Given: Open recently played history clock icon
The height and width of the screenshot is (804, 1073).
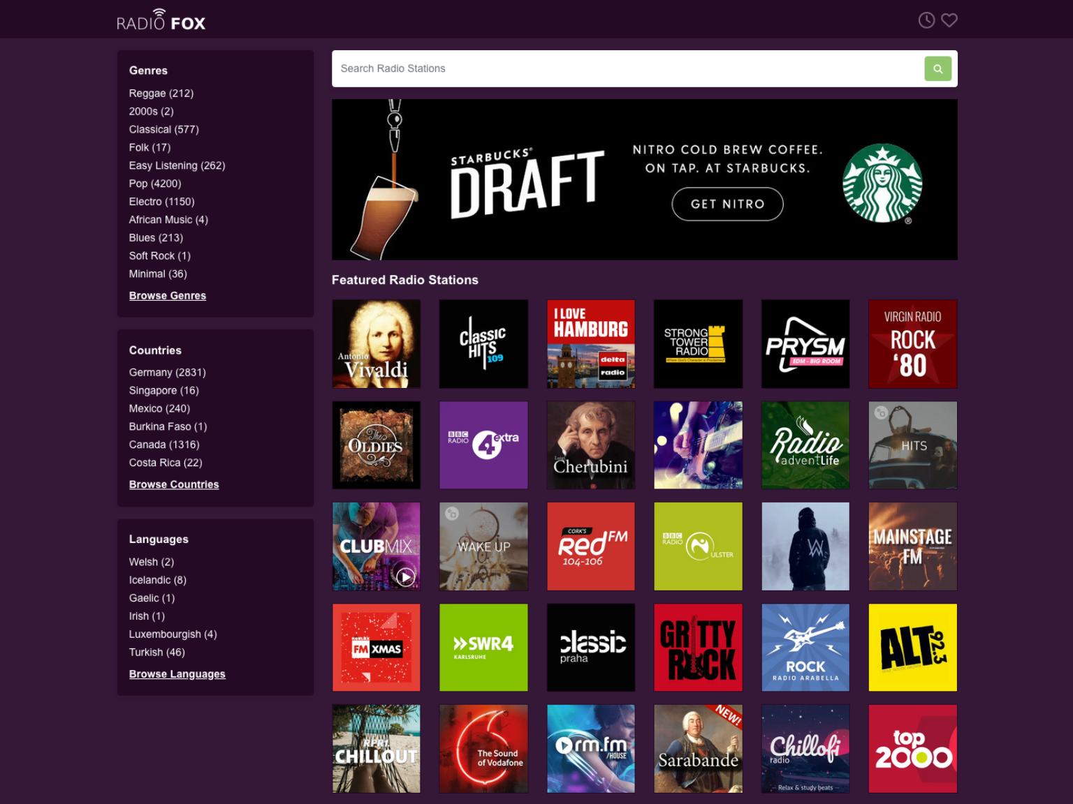Looking at the screenshot, I should click(x=926, y=20).
